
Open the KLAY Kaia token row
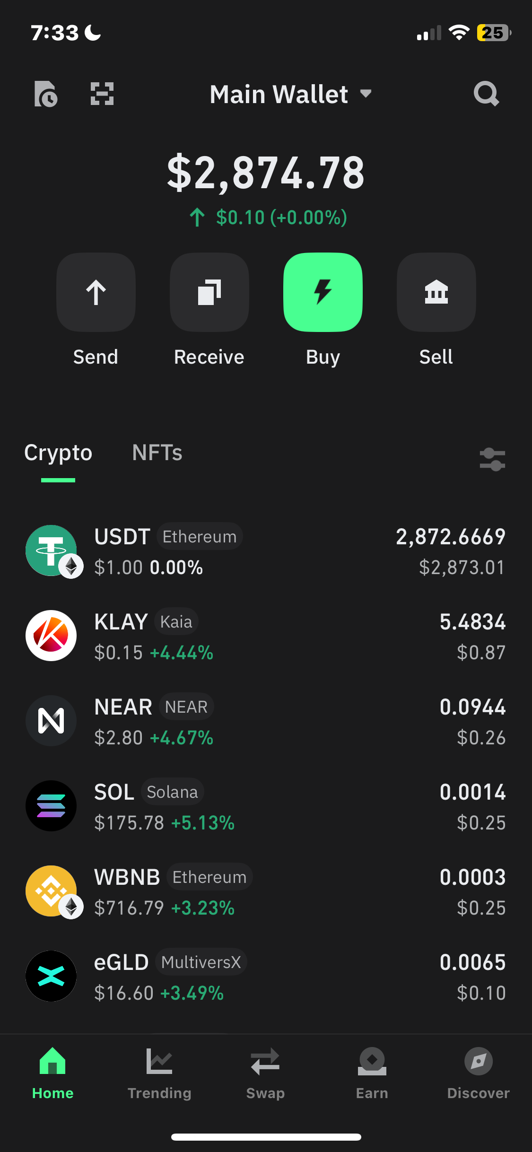(266, 637)
